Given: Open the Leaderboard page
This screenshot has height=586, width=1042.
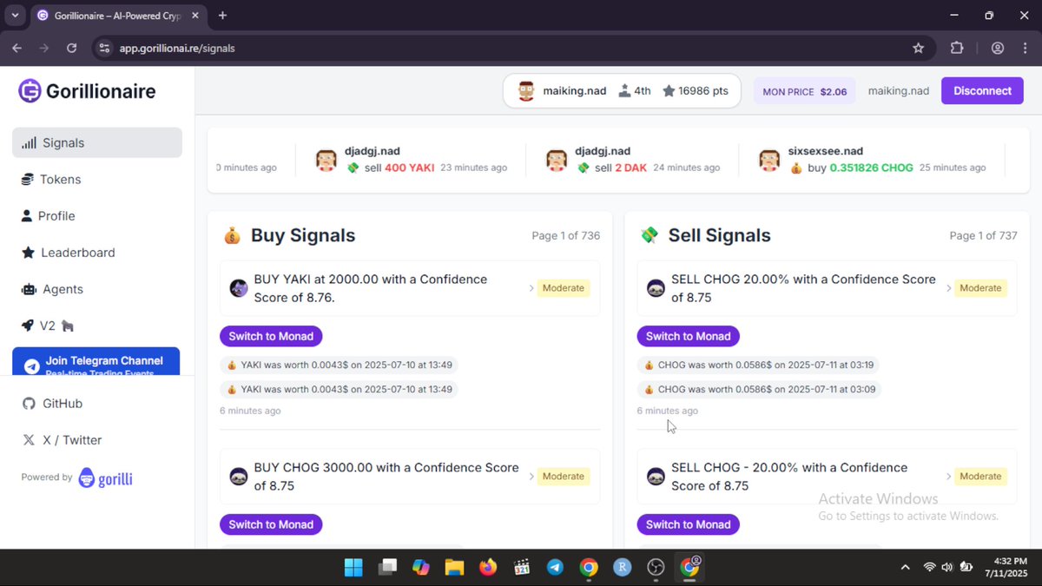Looking at the screenshot, I should [x=97, y=253].
